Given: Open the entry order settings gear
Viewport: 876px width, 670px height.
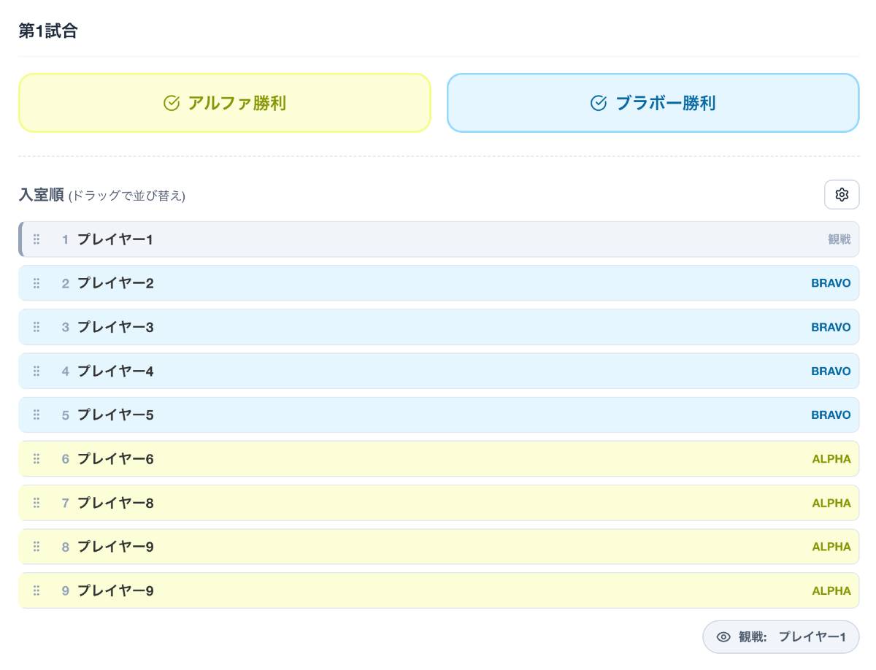Looking at the screenshot, I should [842, 195].
